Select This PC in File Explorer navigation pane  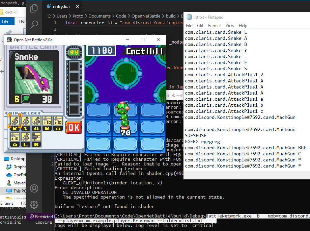click(16, 191)
